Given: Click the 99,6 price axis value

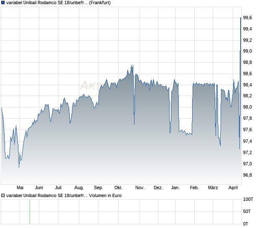Looking at the screenshot, I should click(x=248, y=18).
